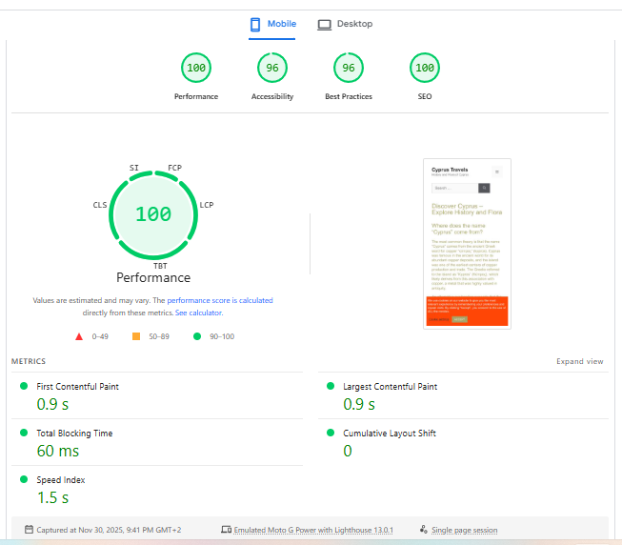Switch to the Mobile tab
Screen dimensions: 622x545
point(273,24)
